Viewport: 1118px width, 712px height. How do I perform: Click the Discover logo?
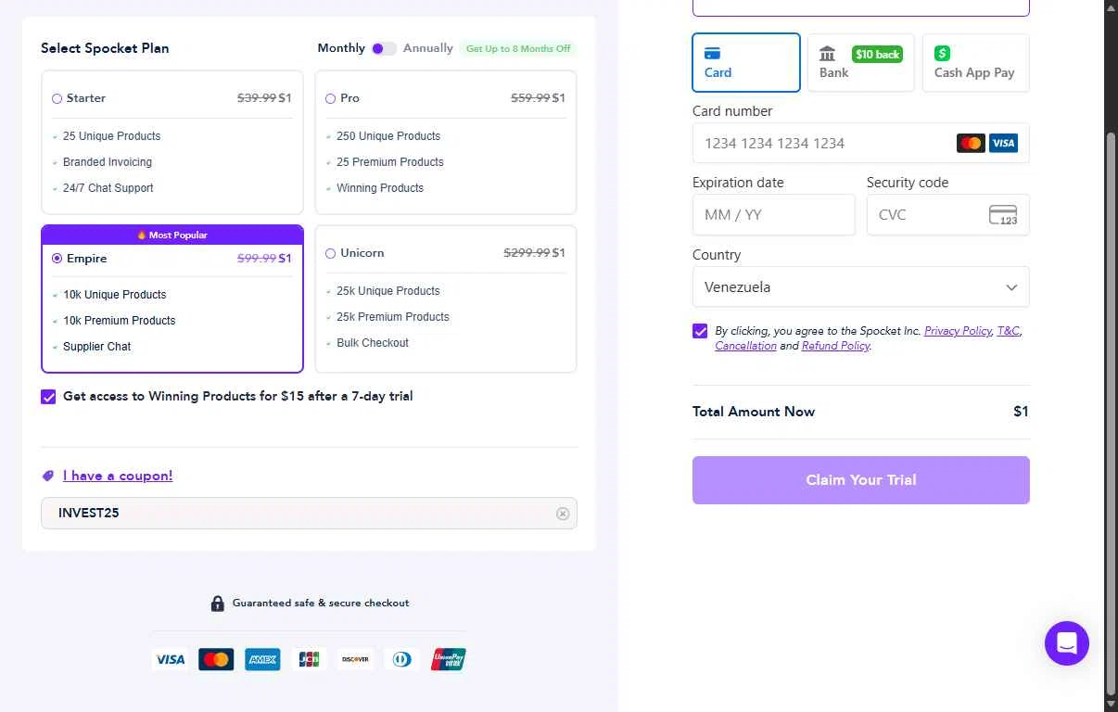pyautogui.click(x=355, y=659)
